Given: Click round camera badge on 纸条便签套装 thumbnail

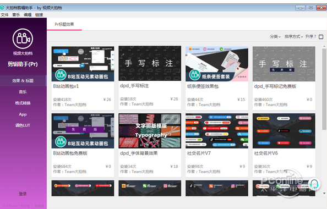Looking at the screenshot, I should 195,75.
